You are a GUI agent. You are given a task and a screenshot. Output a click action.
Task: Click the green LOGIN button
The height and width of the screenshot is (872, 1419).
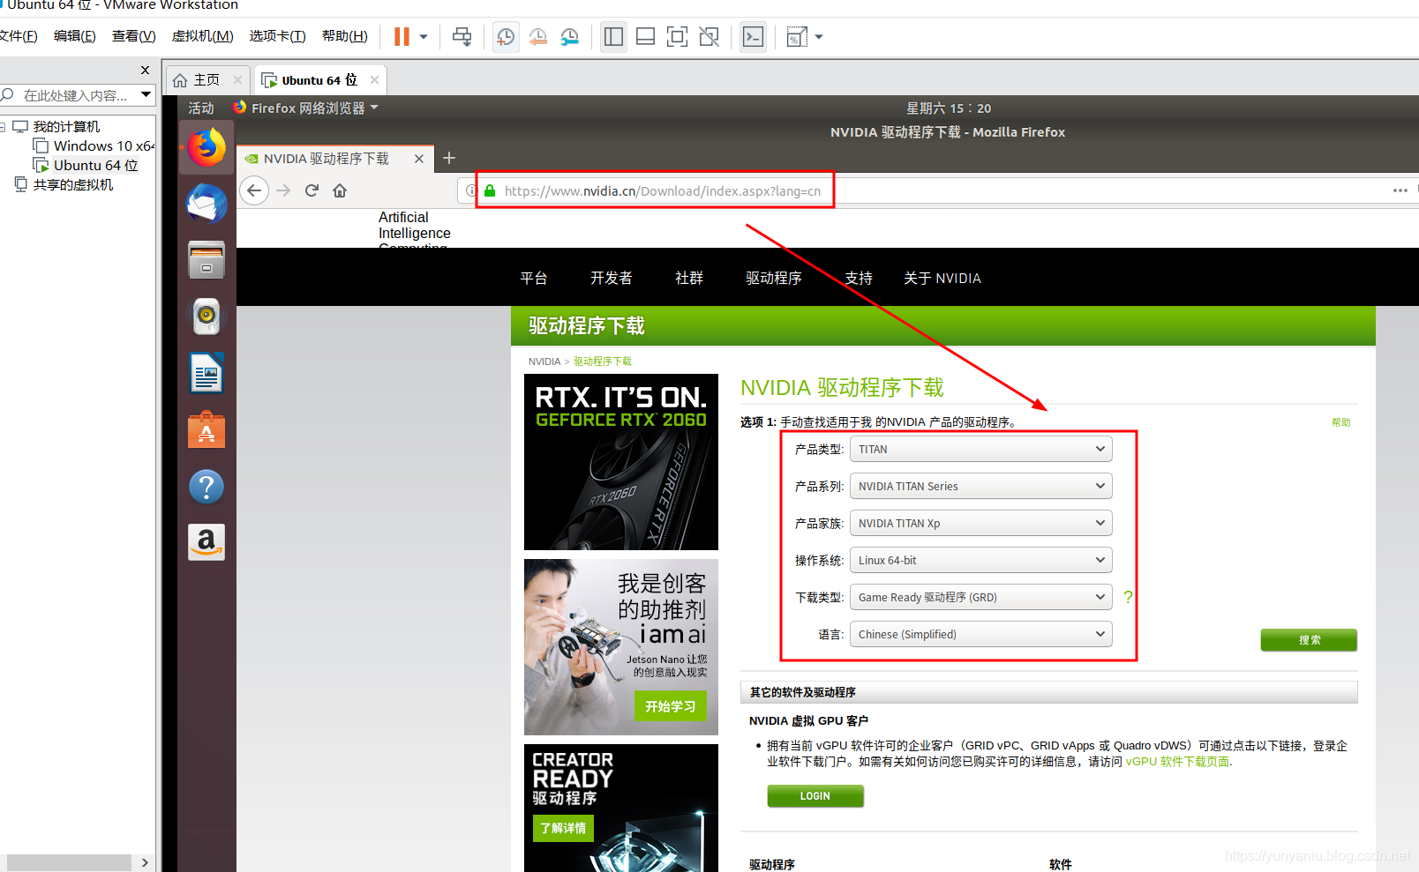tap(815, 796)
